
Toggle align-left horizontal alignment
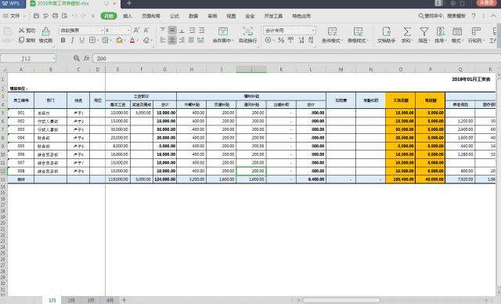point(163,40)
